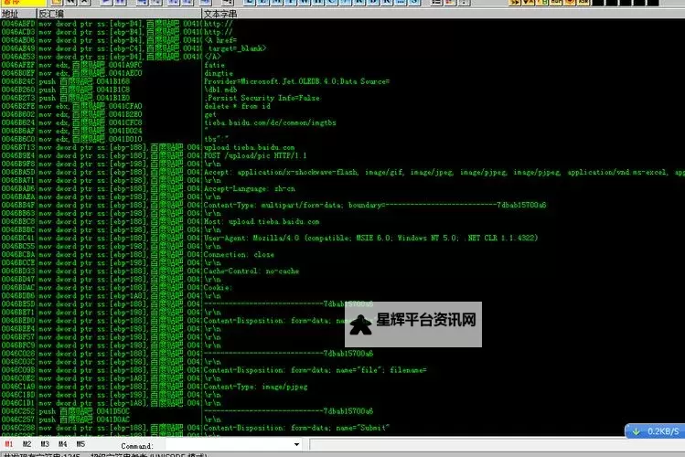685x457 pixels.
Task: Select the 'delete * from id' string
Action: (x=237, y=106)
